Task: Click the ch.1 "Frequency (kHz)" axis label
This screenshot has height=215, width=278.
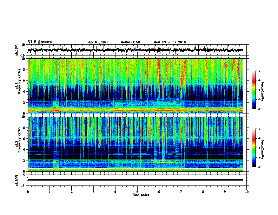Action: click(19, 82)
